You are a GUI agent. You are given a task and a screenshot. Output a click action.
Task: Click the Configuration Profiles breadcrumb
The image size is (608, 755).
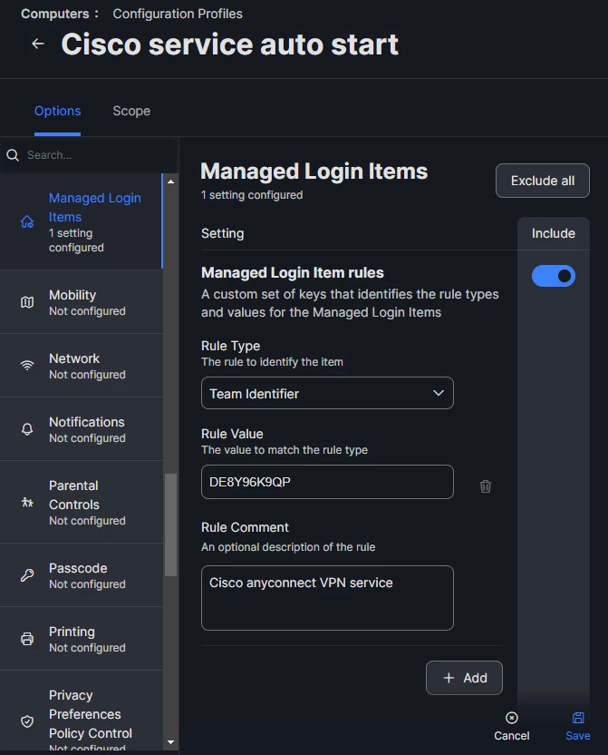coord(178,14)
